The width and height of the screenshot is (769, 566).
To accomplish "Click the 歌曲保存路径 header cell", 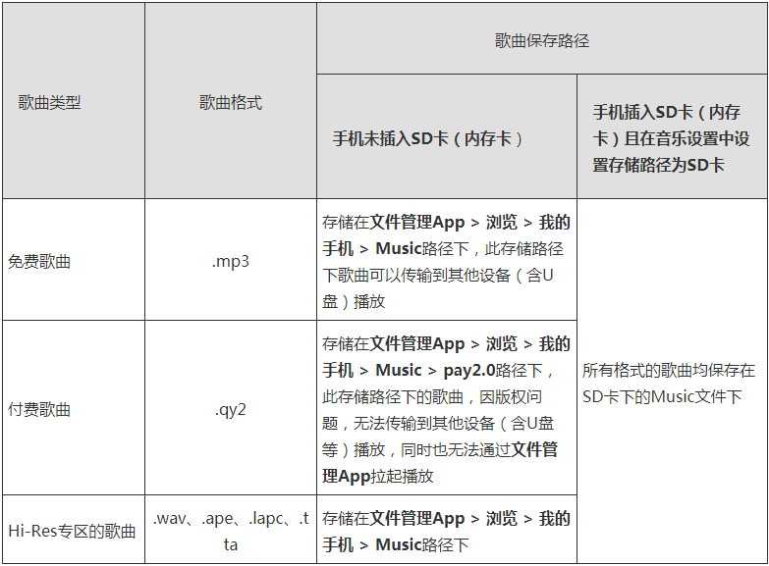I will 542,38.
